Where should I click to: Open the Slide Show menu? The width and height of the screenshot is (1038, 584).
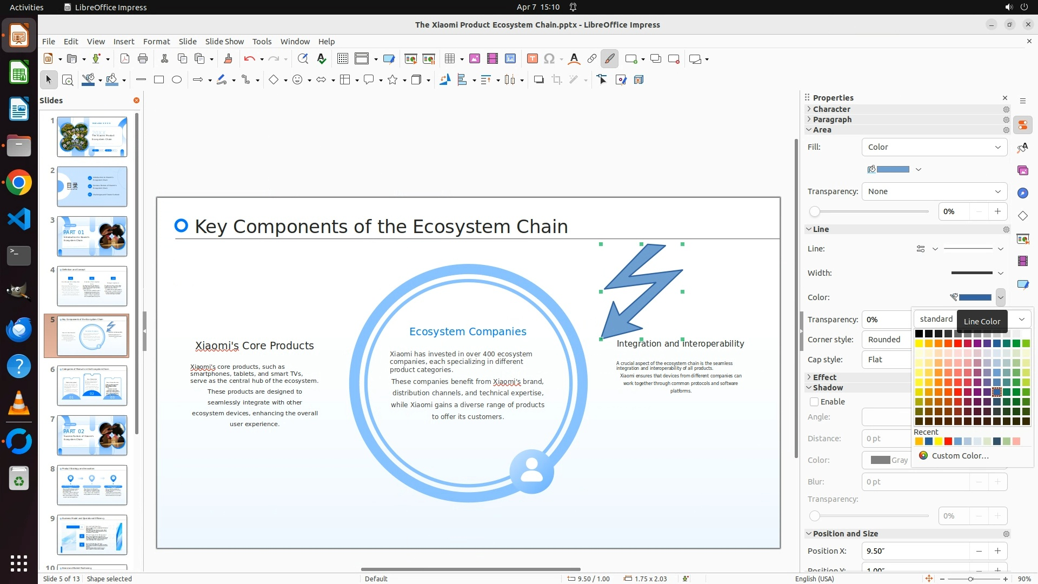tap(224, 42)
